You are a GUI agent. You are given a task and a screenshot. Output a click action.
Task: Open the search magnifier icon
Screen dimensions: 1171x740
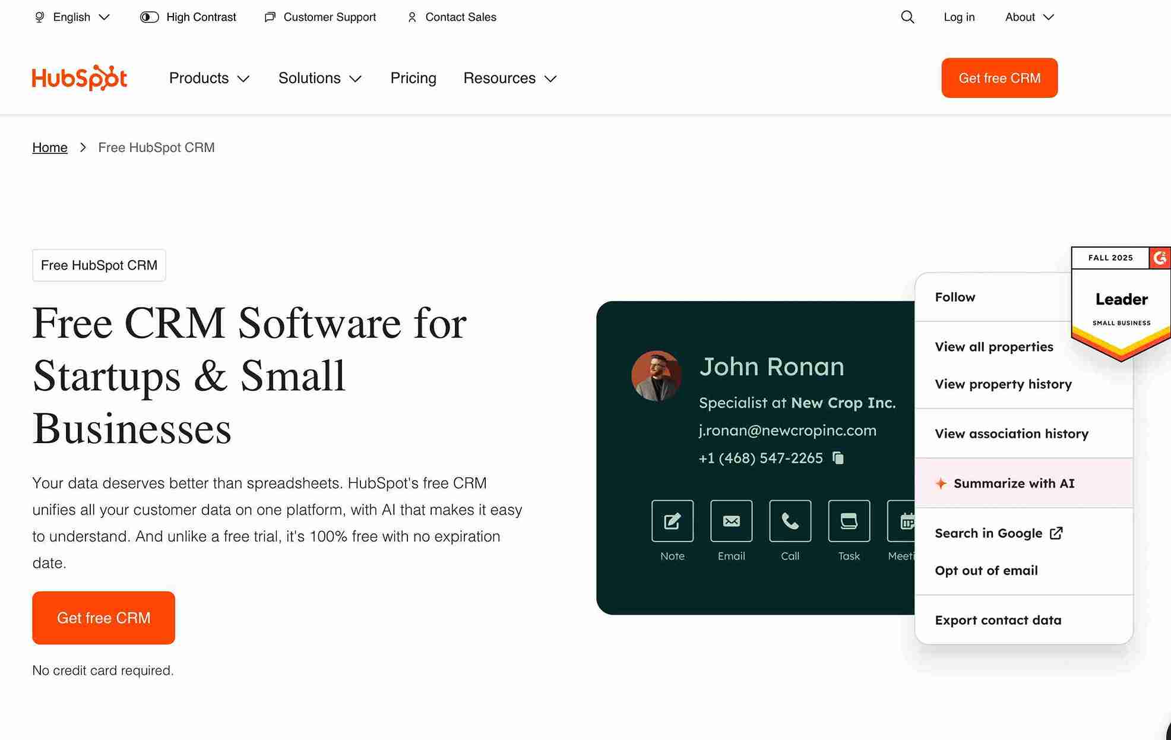click(907, 17)
